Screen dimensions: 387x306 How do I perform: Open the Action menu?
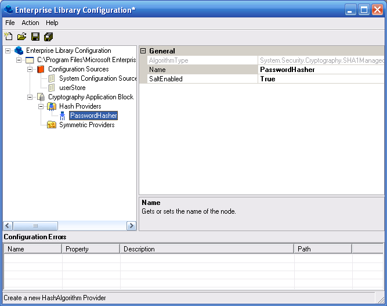pos(30,23)
